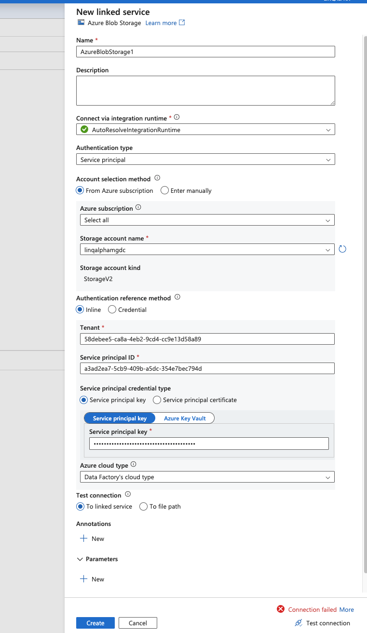
Task: Open the Authentication type dropdown
Action: 205,160
